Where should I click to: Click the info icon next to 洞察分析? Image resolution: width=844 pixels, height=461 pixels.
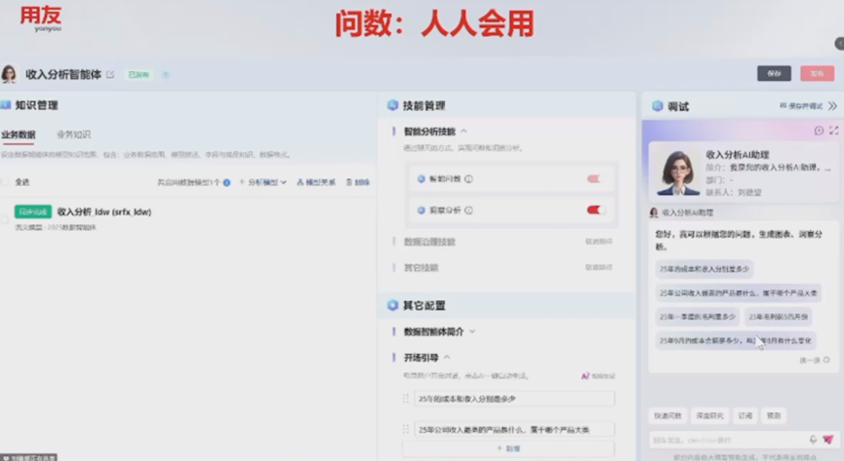click(468, 211)
